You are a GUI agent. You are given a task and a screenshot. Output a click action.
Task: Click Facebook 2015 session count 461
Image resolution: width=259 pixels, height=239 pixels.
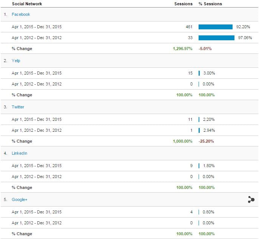coord(189,27)
